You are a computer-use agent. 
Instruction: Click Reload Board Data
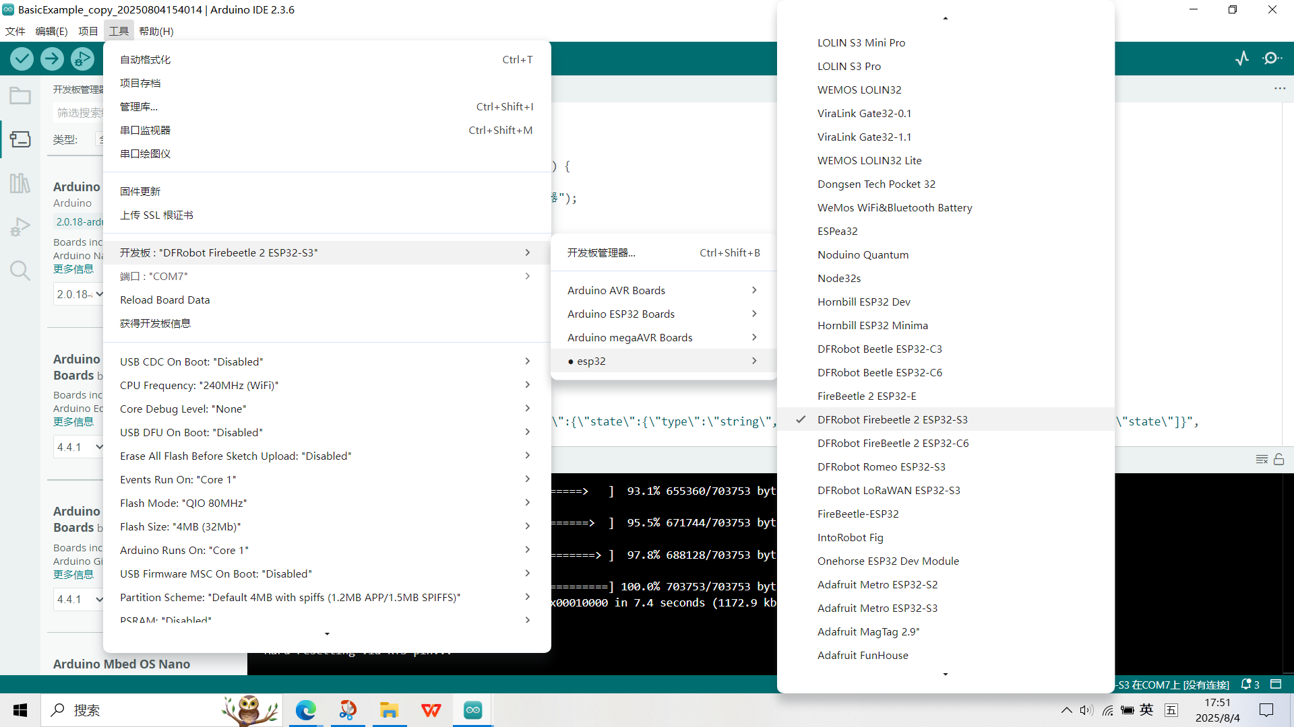point(327,300)
